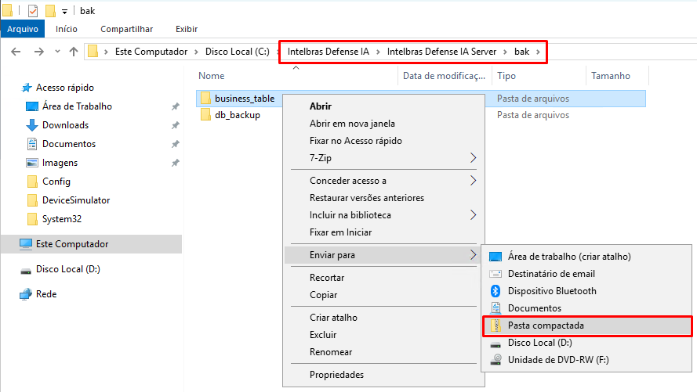The image size is (697, 392).
Task: Choose Recortar in context menu
Action: point(383,278)
